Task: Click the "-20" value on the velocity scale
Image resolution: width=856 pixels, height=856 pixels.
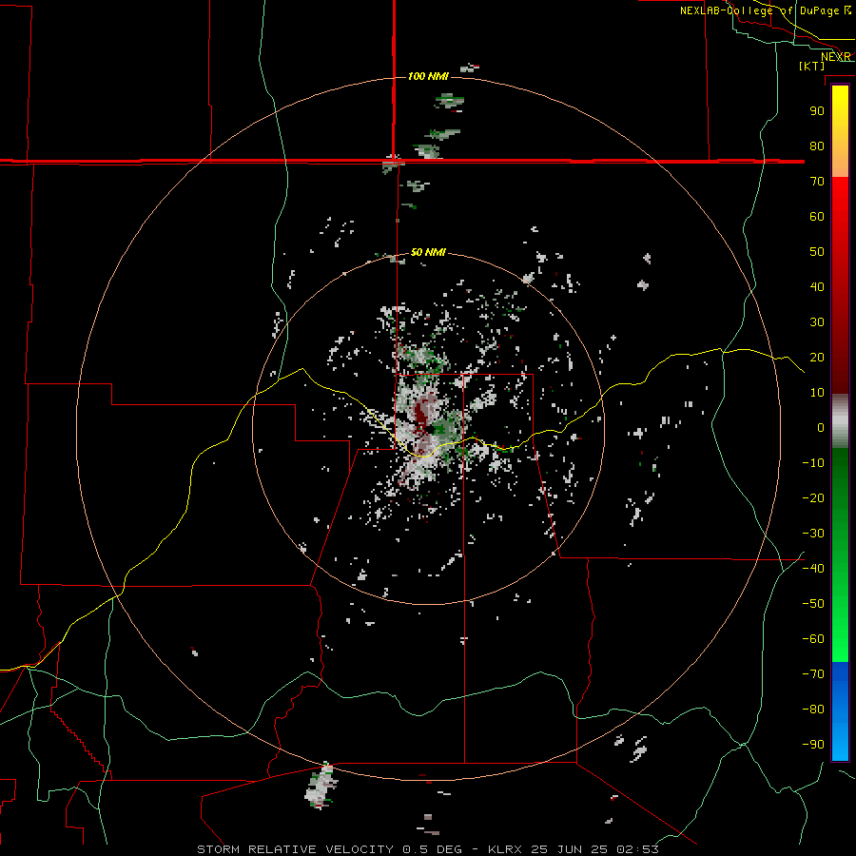Action: tap(813, 497)
